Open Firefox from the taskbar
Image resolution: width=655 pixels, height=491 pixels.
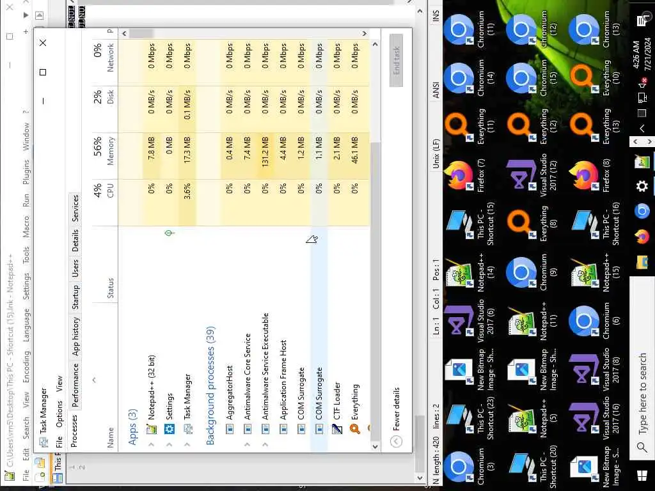click(642, 237)
